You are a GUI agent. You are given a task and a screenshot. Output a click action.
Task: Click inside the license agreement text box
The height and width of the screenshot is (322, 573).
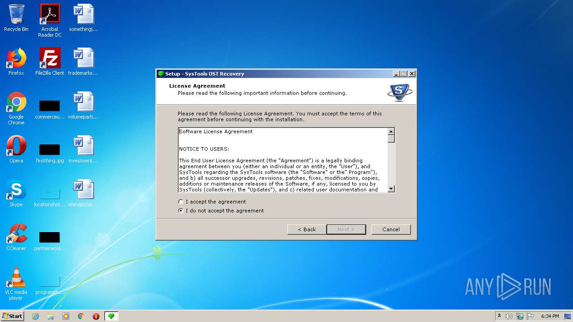283,160
